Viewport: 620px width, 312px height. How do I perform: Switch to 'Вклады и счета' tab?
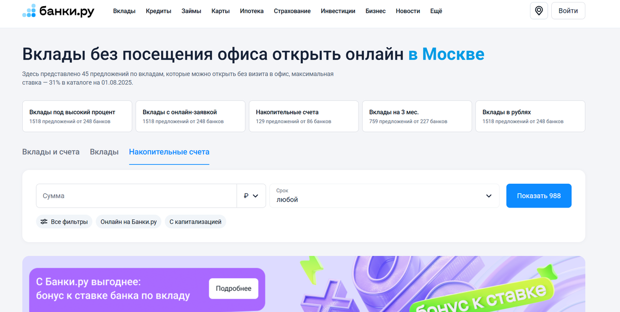[x=51, y=152]
